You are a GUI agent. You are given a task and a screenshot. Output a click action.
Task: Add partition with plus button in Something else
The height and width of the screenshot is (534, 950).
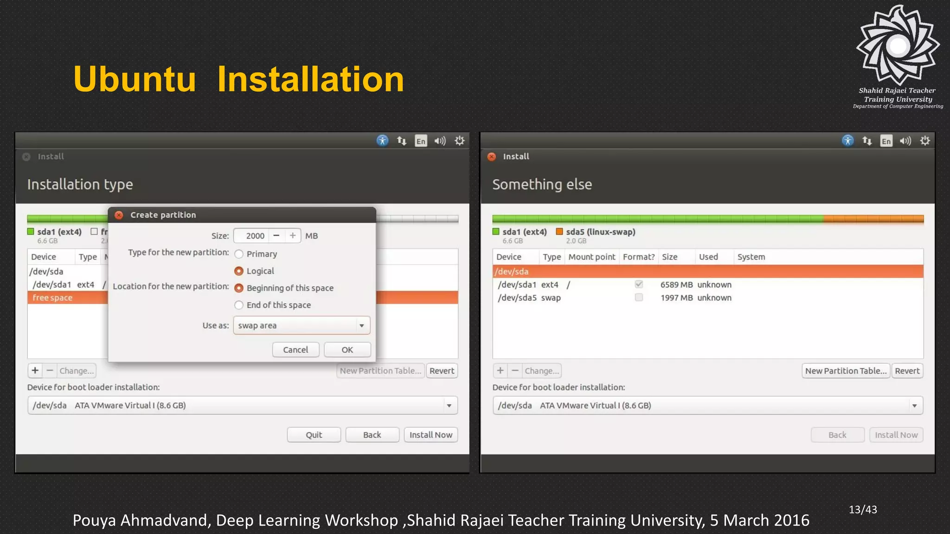[x=500, y=370]
